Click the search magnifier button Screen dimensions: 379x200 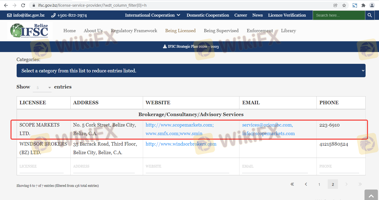coord(370,15)
